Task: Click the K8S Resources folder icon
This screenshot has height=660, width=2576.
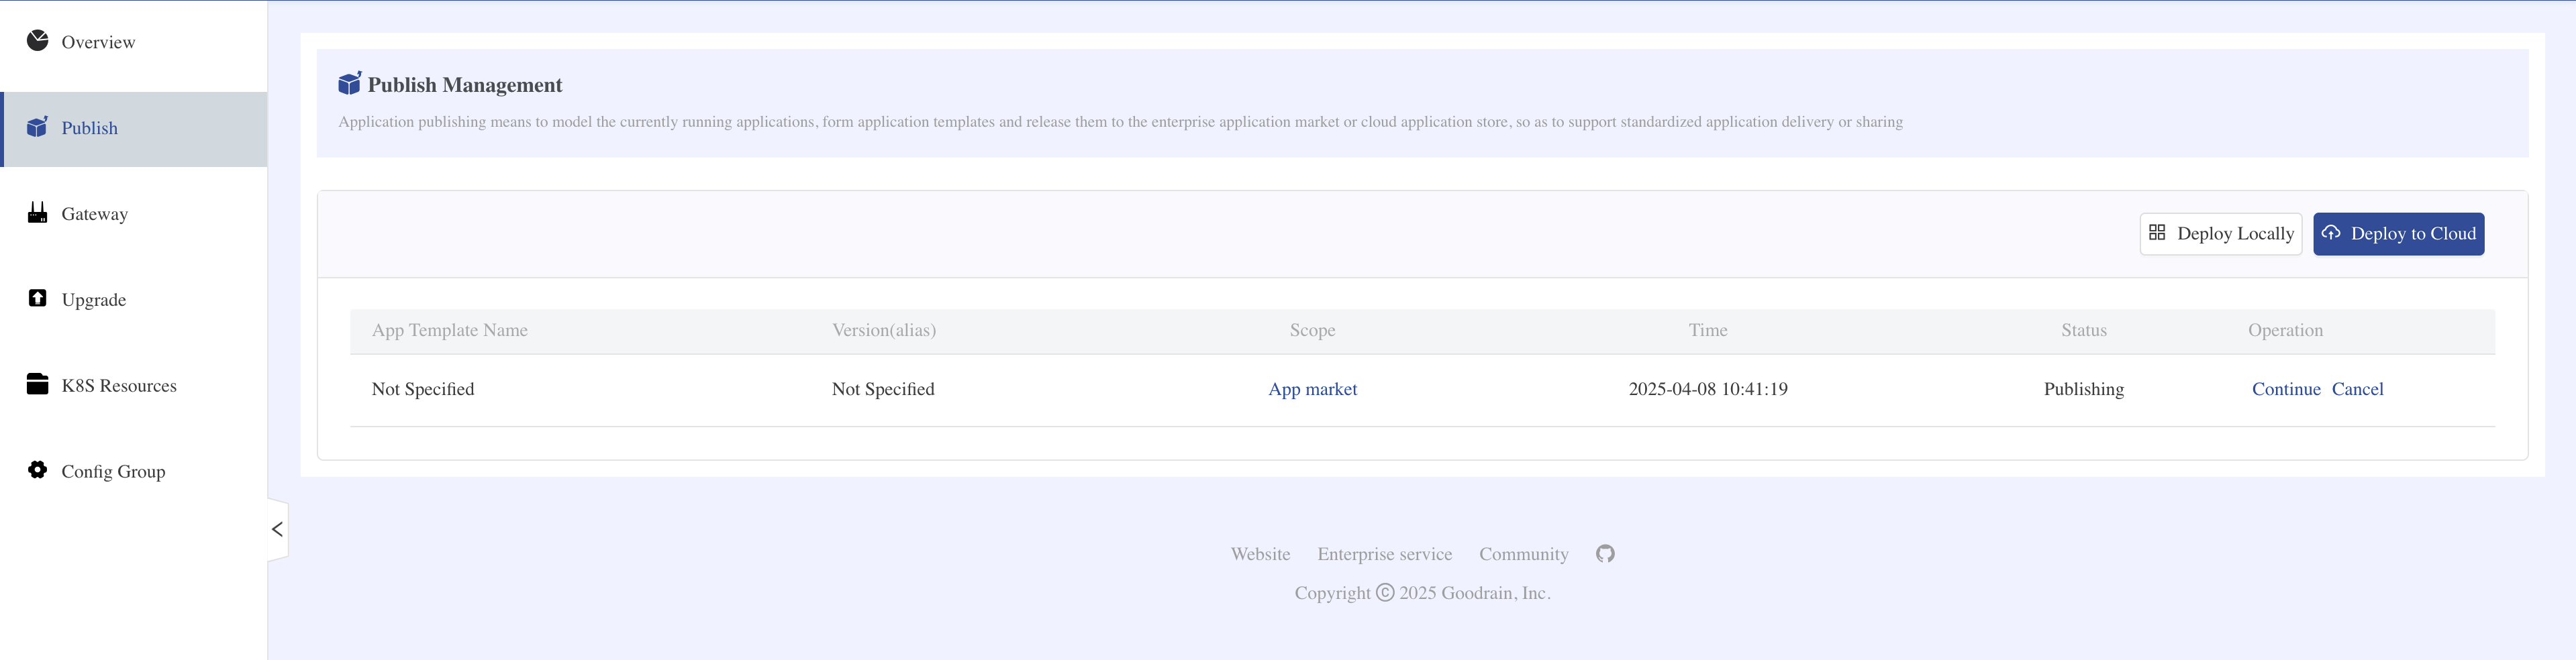Action: pyautogui.click(x=37, y=384)
